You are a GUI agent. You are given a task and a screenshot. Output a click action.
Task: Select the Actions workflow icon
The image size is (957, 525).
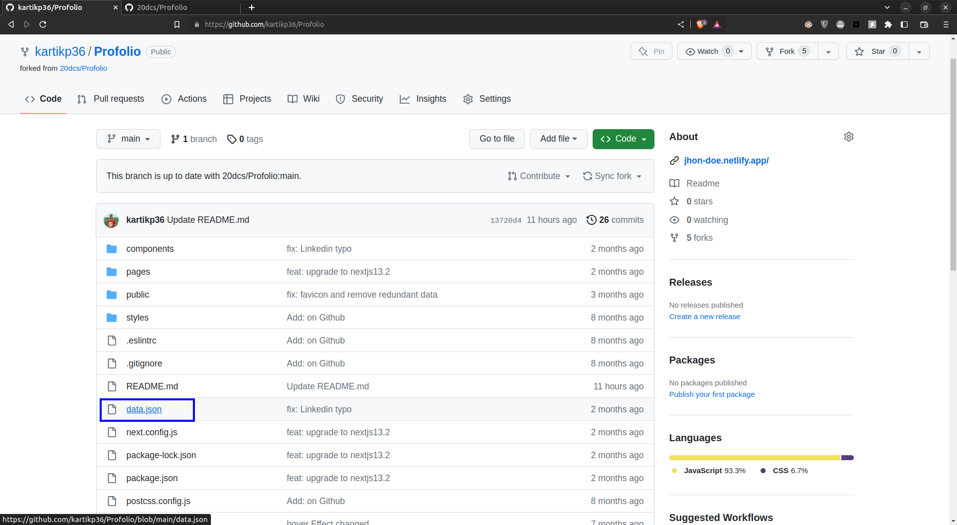coord(166,99)
